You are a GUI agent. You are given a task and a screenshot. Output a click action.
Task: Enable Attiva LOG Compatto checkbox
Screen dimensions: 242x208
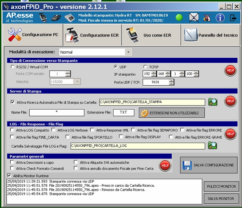(x=12, y=130)
